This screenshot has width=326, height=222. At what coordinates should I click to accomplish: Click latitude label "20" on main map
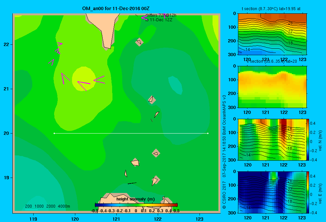pyautogui.click(x=7, y=133)
